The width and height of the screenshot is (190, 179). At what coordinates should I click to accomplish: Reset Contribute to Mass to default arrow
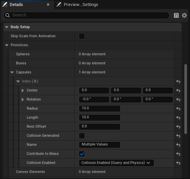click(178, 154)
